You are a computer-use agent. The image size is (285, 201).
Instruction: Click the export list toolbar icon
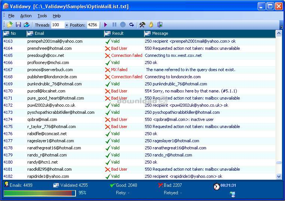27,25
